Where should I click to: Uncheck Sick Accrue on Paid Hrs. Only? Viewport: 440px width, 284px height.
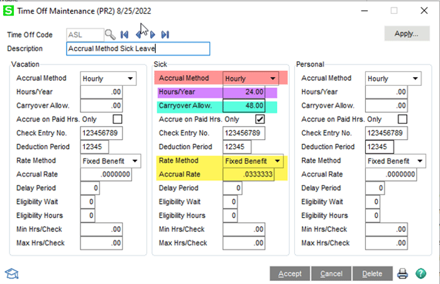point(260,119)
